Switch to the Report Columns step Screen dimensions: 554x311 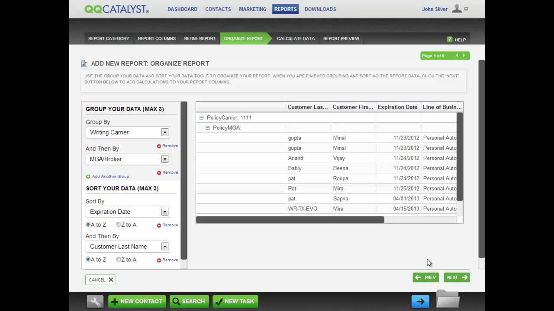(157, 38)
